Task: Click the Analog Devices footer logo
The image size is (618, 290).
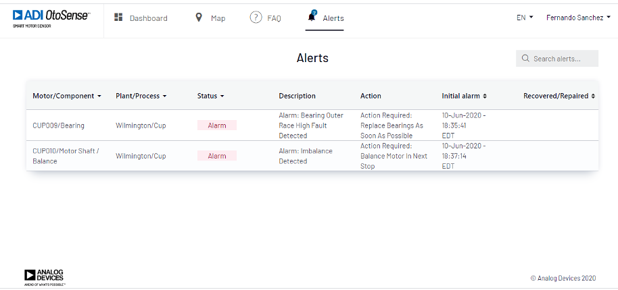Action: 45,277
